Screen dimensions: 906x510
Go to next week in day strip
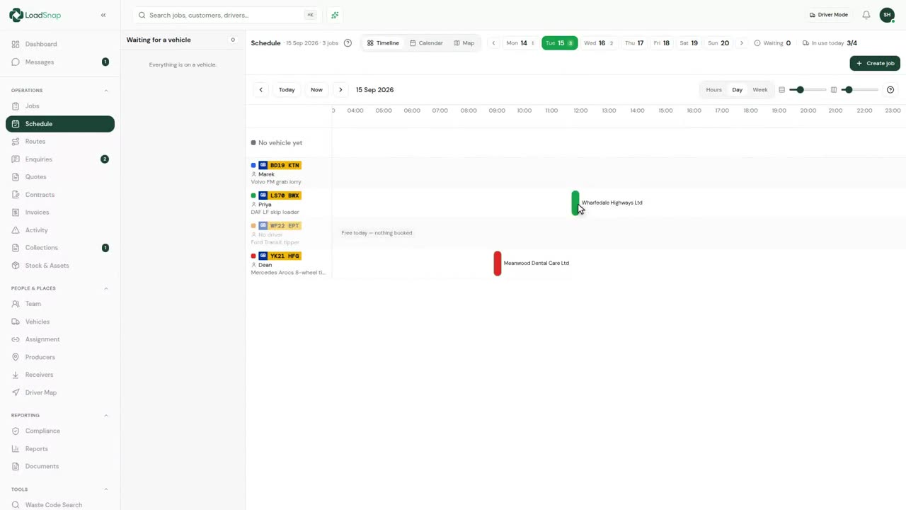[x=741, y=43]
